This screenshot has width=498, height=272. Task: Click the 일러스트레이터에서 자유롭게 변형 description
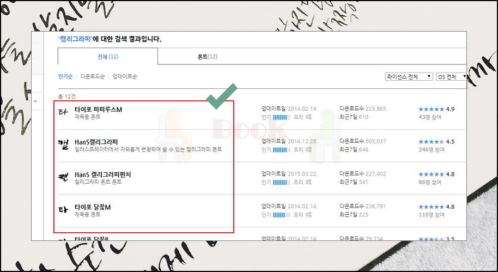click(x=148, y=149)
